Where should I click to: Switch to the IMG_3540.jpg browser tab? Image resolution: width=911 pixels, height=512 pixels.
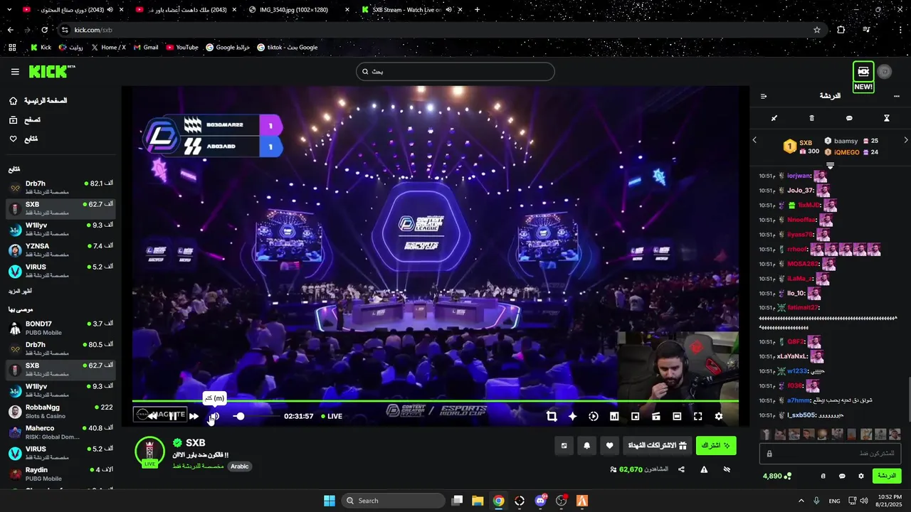pyautogui.click(x=297, y=10)
